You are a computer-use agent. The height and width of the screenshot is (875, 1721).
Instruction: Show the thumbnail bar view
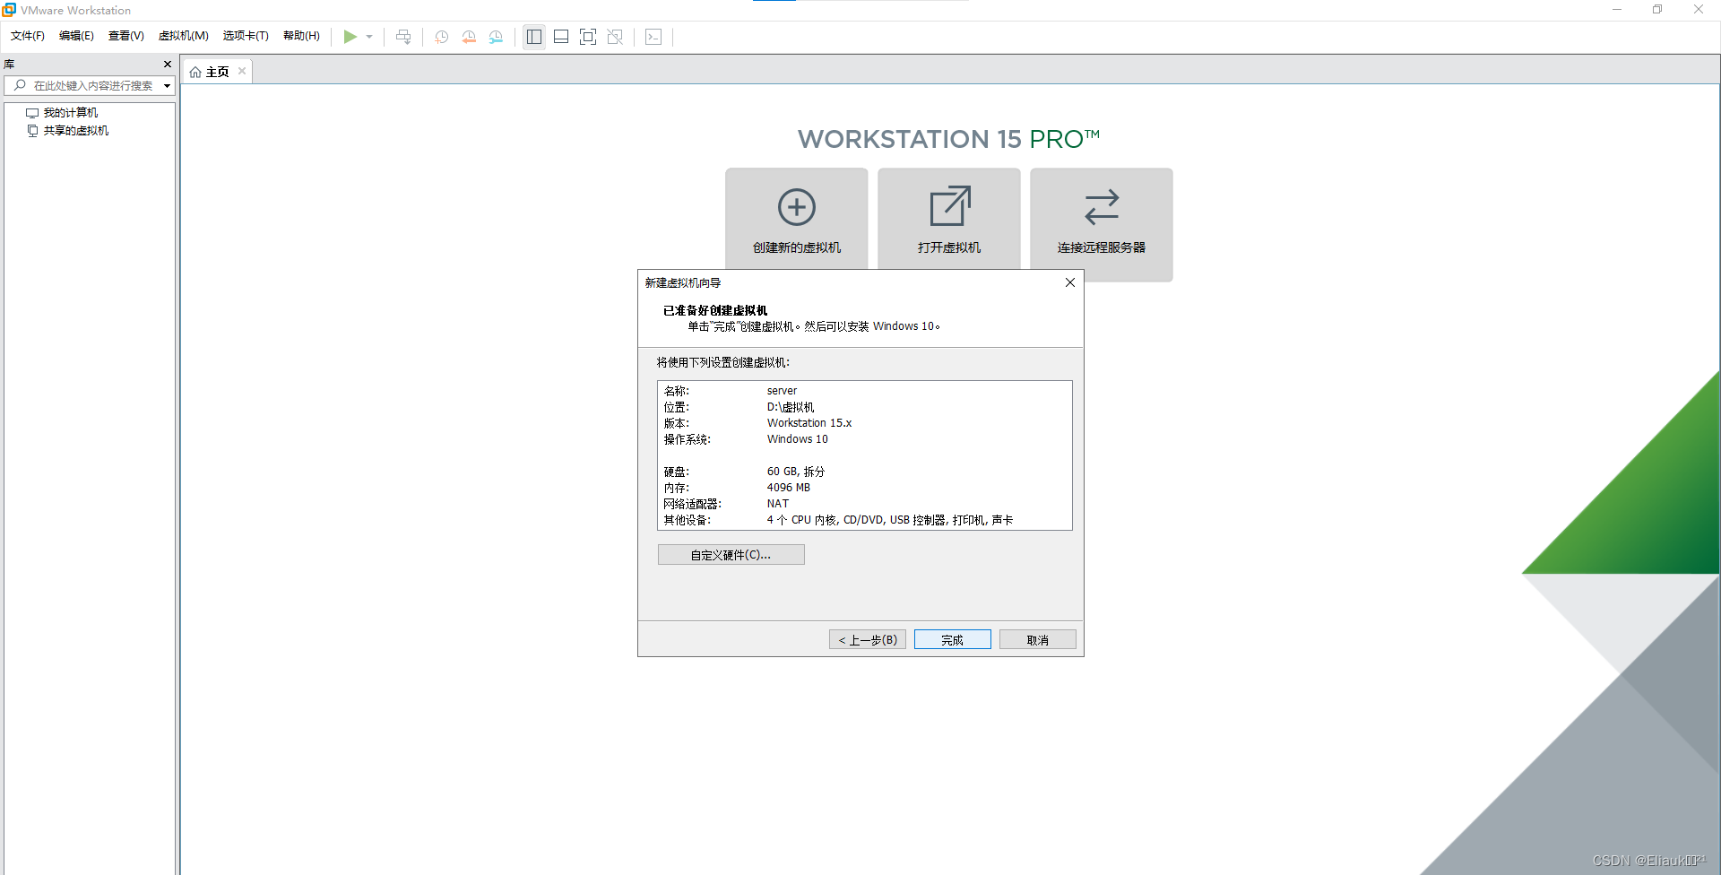(561, 37)
